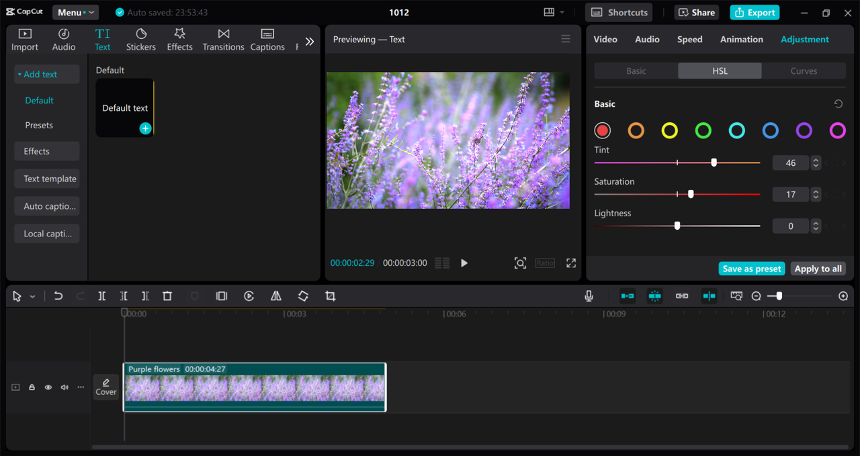Open the Captions panel
860x456 pixels.
click(x=267, y=40)
